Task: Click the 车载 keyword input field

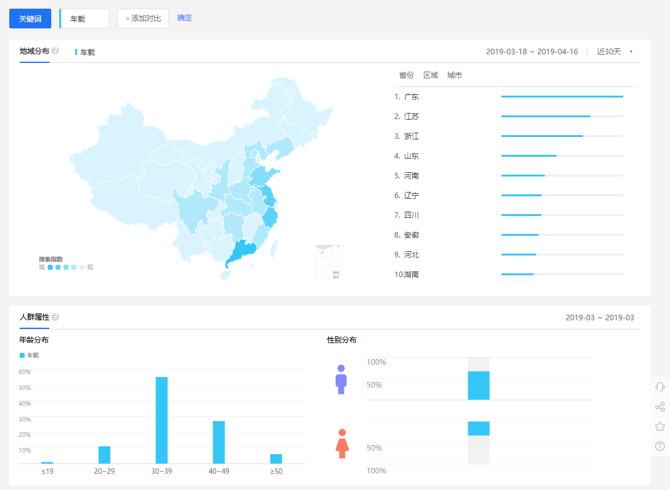Action: coord(84,19)
